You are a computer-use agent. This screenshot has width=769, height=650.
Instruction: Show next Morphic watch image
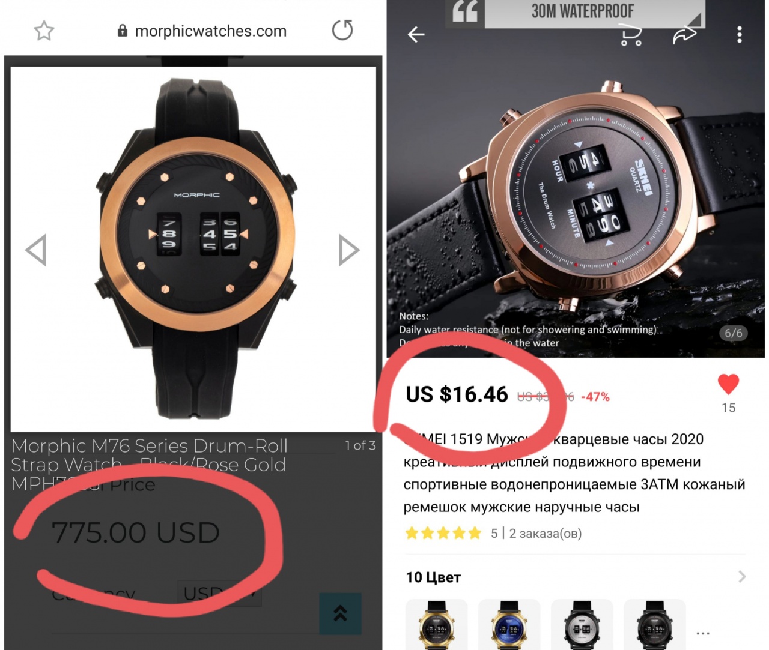click(x=348, y=250)
